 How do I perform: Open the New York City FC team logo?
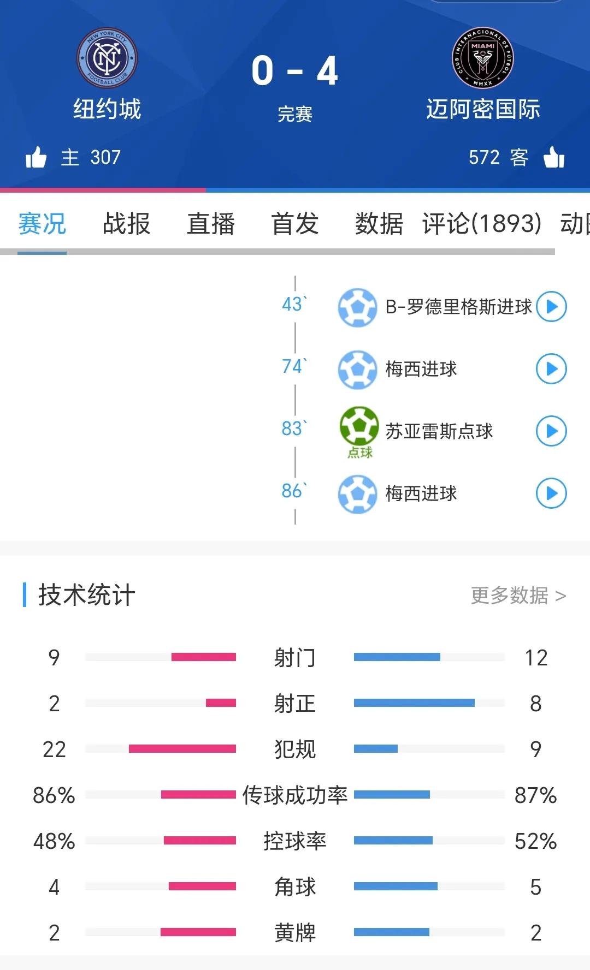[x=107, y=58]
